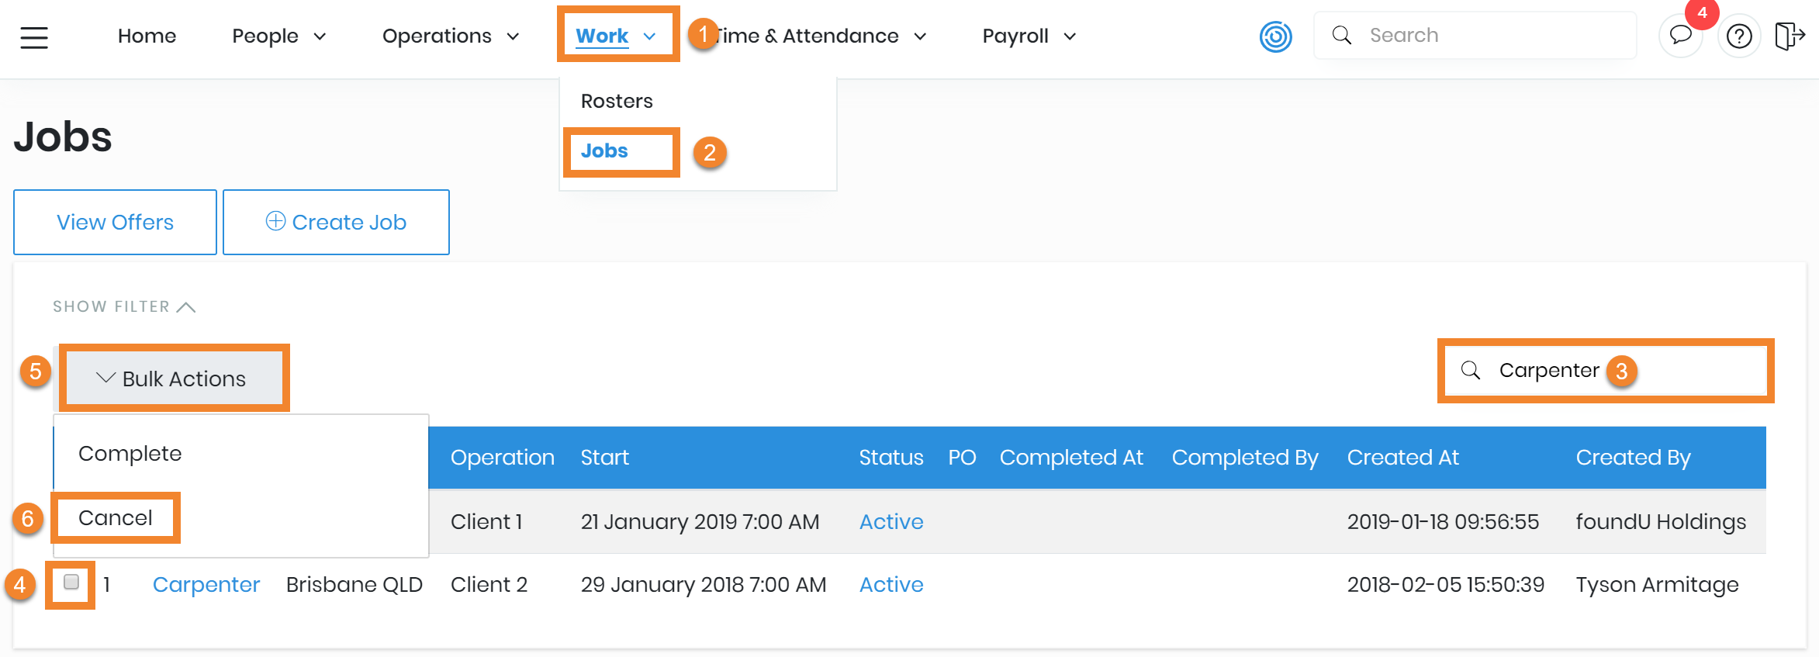Open the Bulk Actions dropdown
Image resolution: width=1819 pixels, height=657 pixels.
172,379
